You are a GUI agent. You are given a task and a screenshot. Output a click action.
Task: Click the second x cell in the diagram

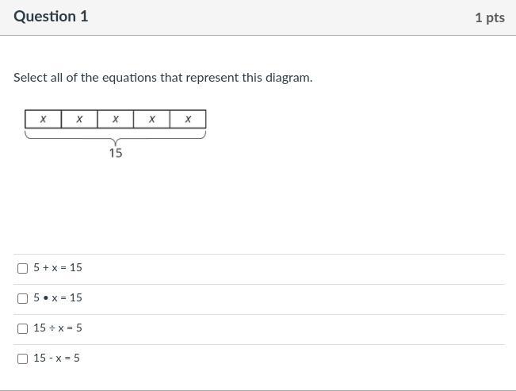point(79,119)
